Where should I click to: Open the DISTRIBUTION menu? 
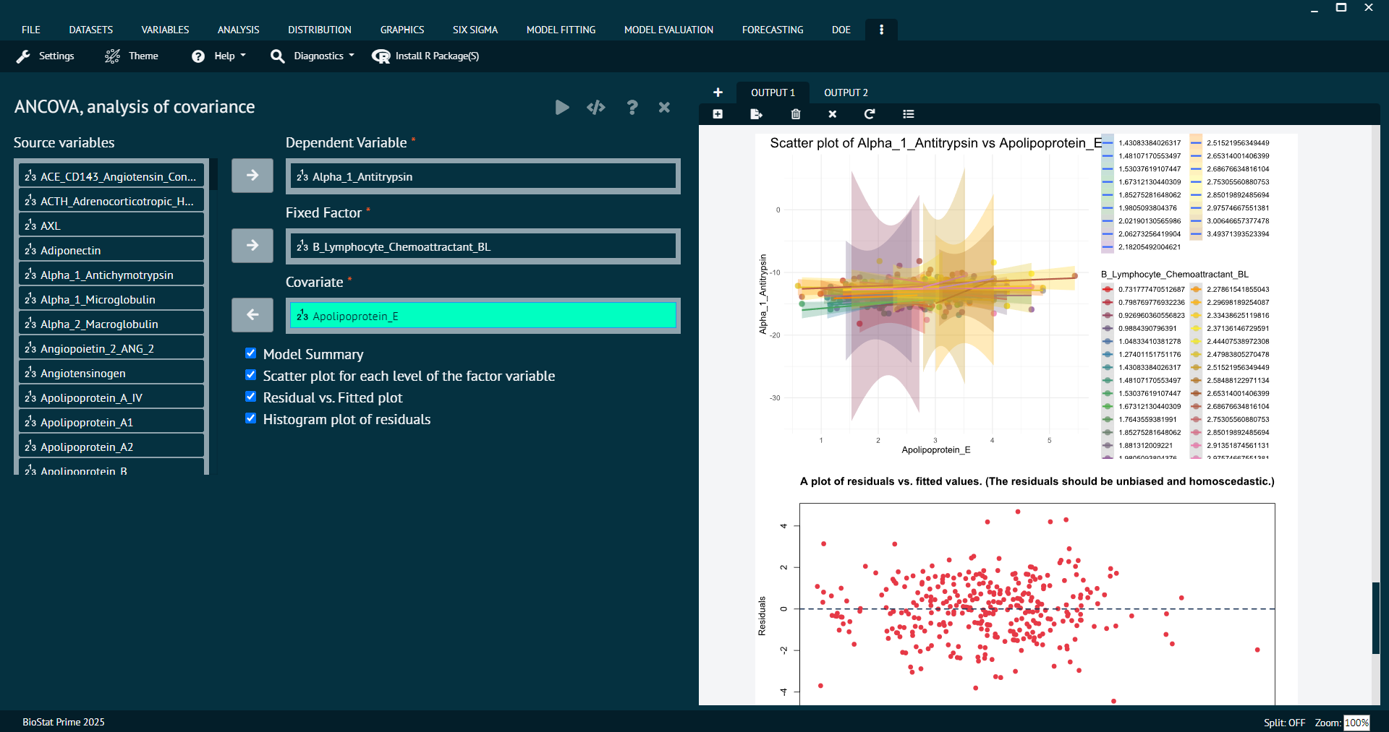point(320,30)
